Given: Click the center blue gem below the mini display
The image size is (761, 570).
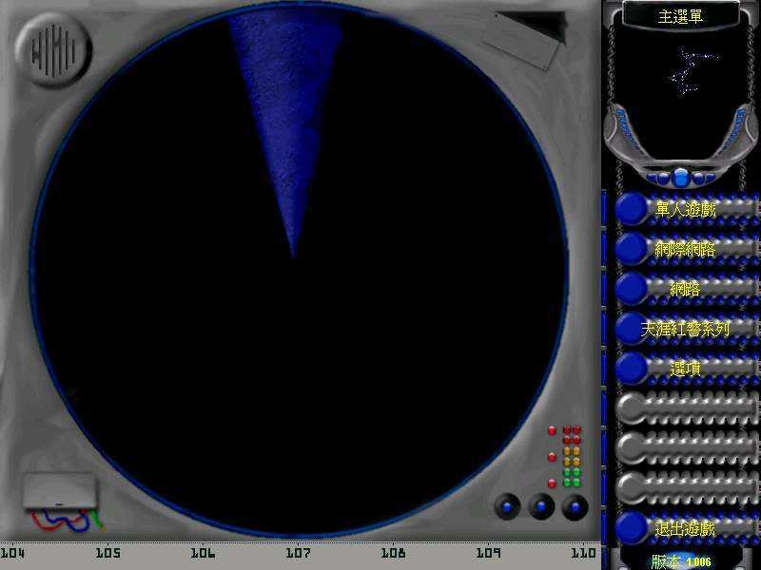Looking at the screenshot, I should click(x=681, y=177).
